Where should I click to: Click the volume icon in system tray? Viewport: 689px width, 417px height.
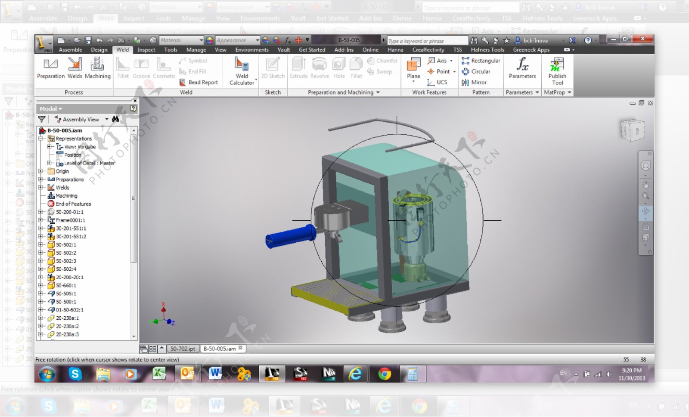[609, 374]
